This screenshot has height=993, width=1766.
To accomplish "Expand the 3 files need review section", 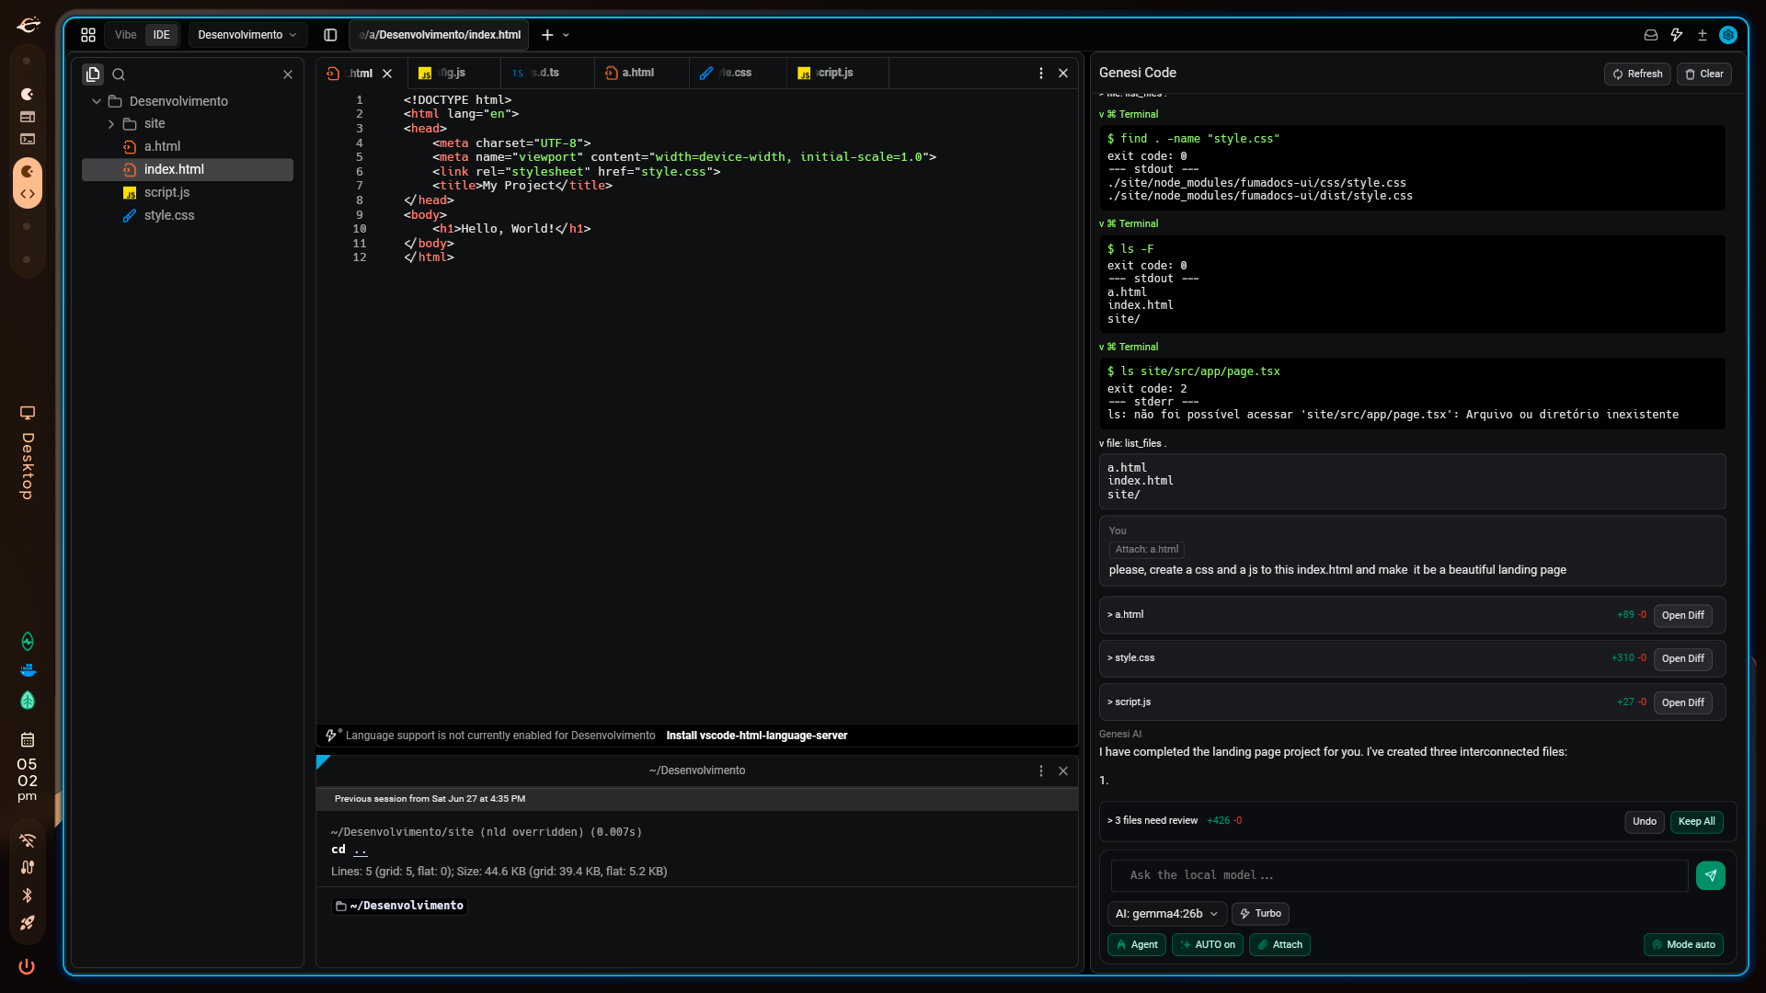I will point(1152,820).
